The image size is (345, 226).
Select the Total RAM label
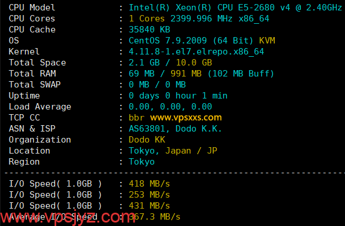pyautogui.click(x=32, y=74)
